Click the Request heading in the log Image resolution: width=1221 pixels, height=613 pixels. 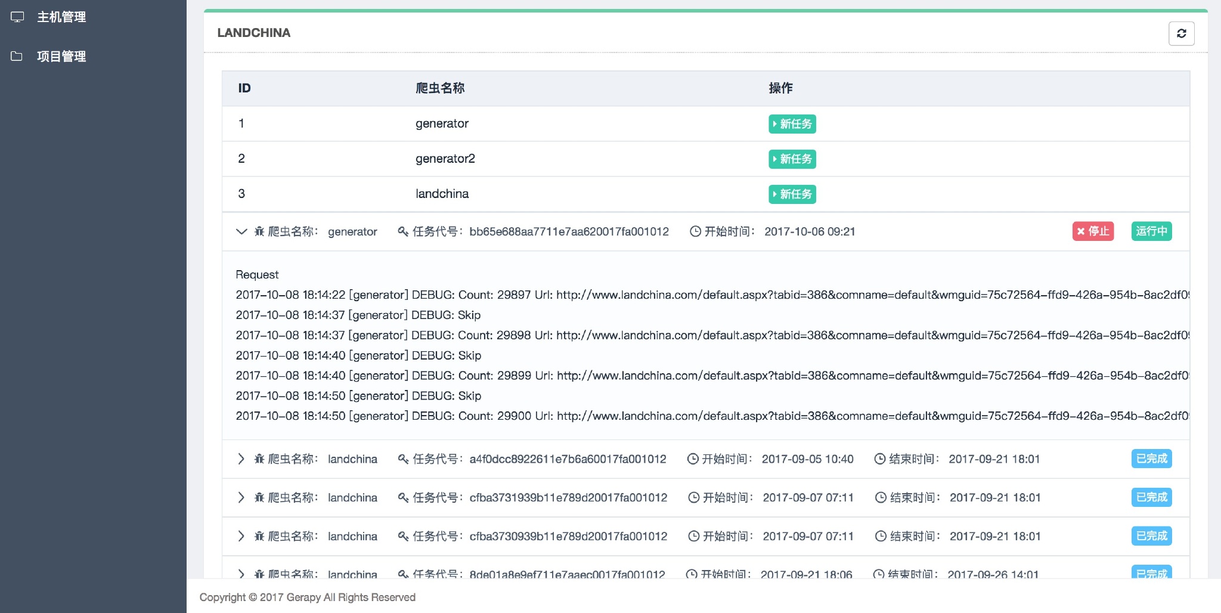pyautogui.click(x=257, y=274)
